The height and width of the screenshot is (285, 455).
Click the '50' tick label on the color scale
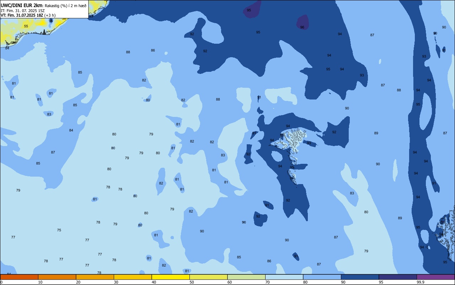click(x=192, y=282)
